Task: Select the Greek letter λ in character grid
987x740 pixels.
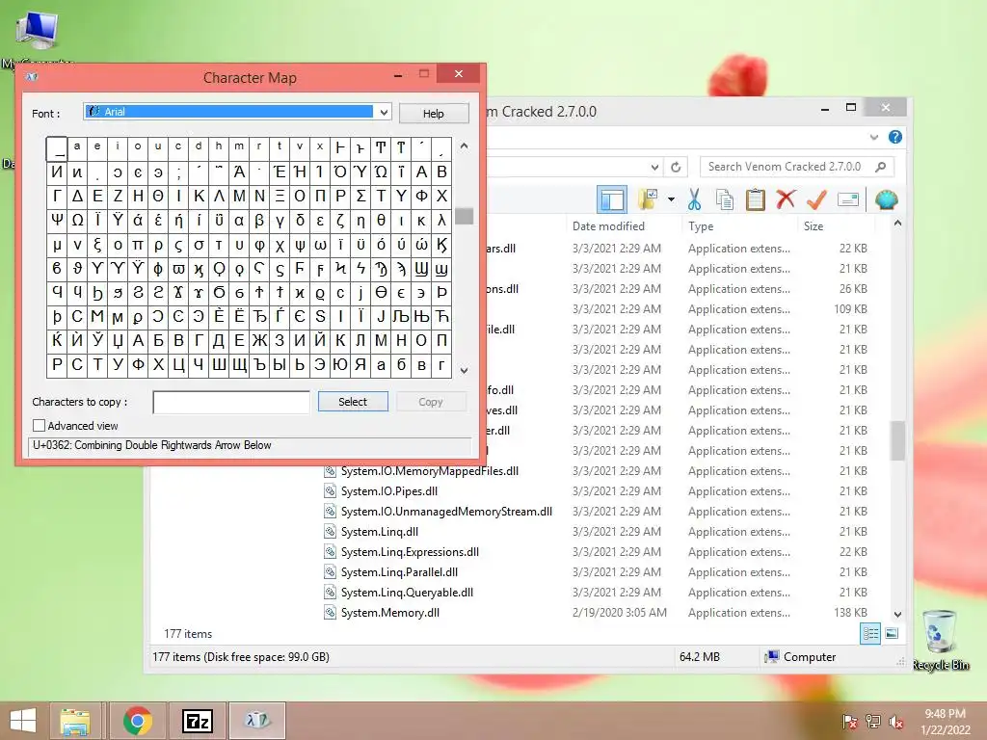Action: (441, 221)
